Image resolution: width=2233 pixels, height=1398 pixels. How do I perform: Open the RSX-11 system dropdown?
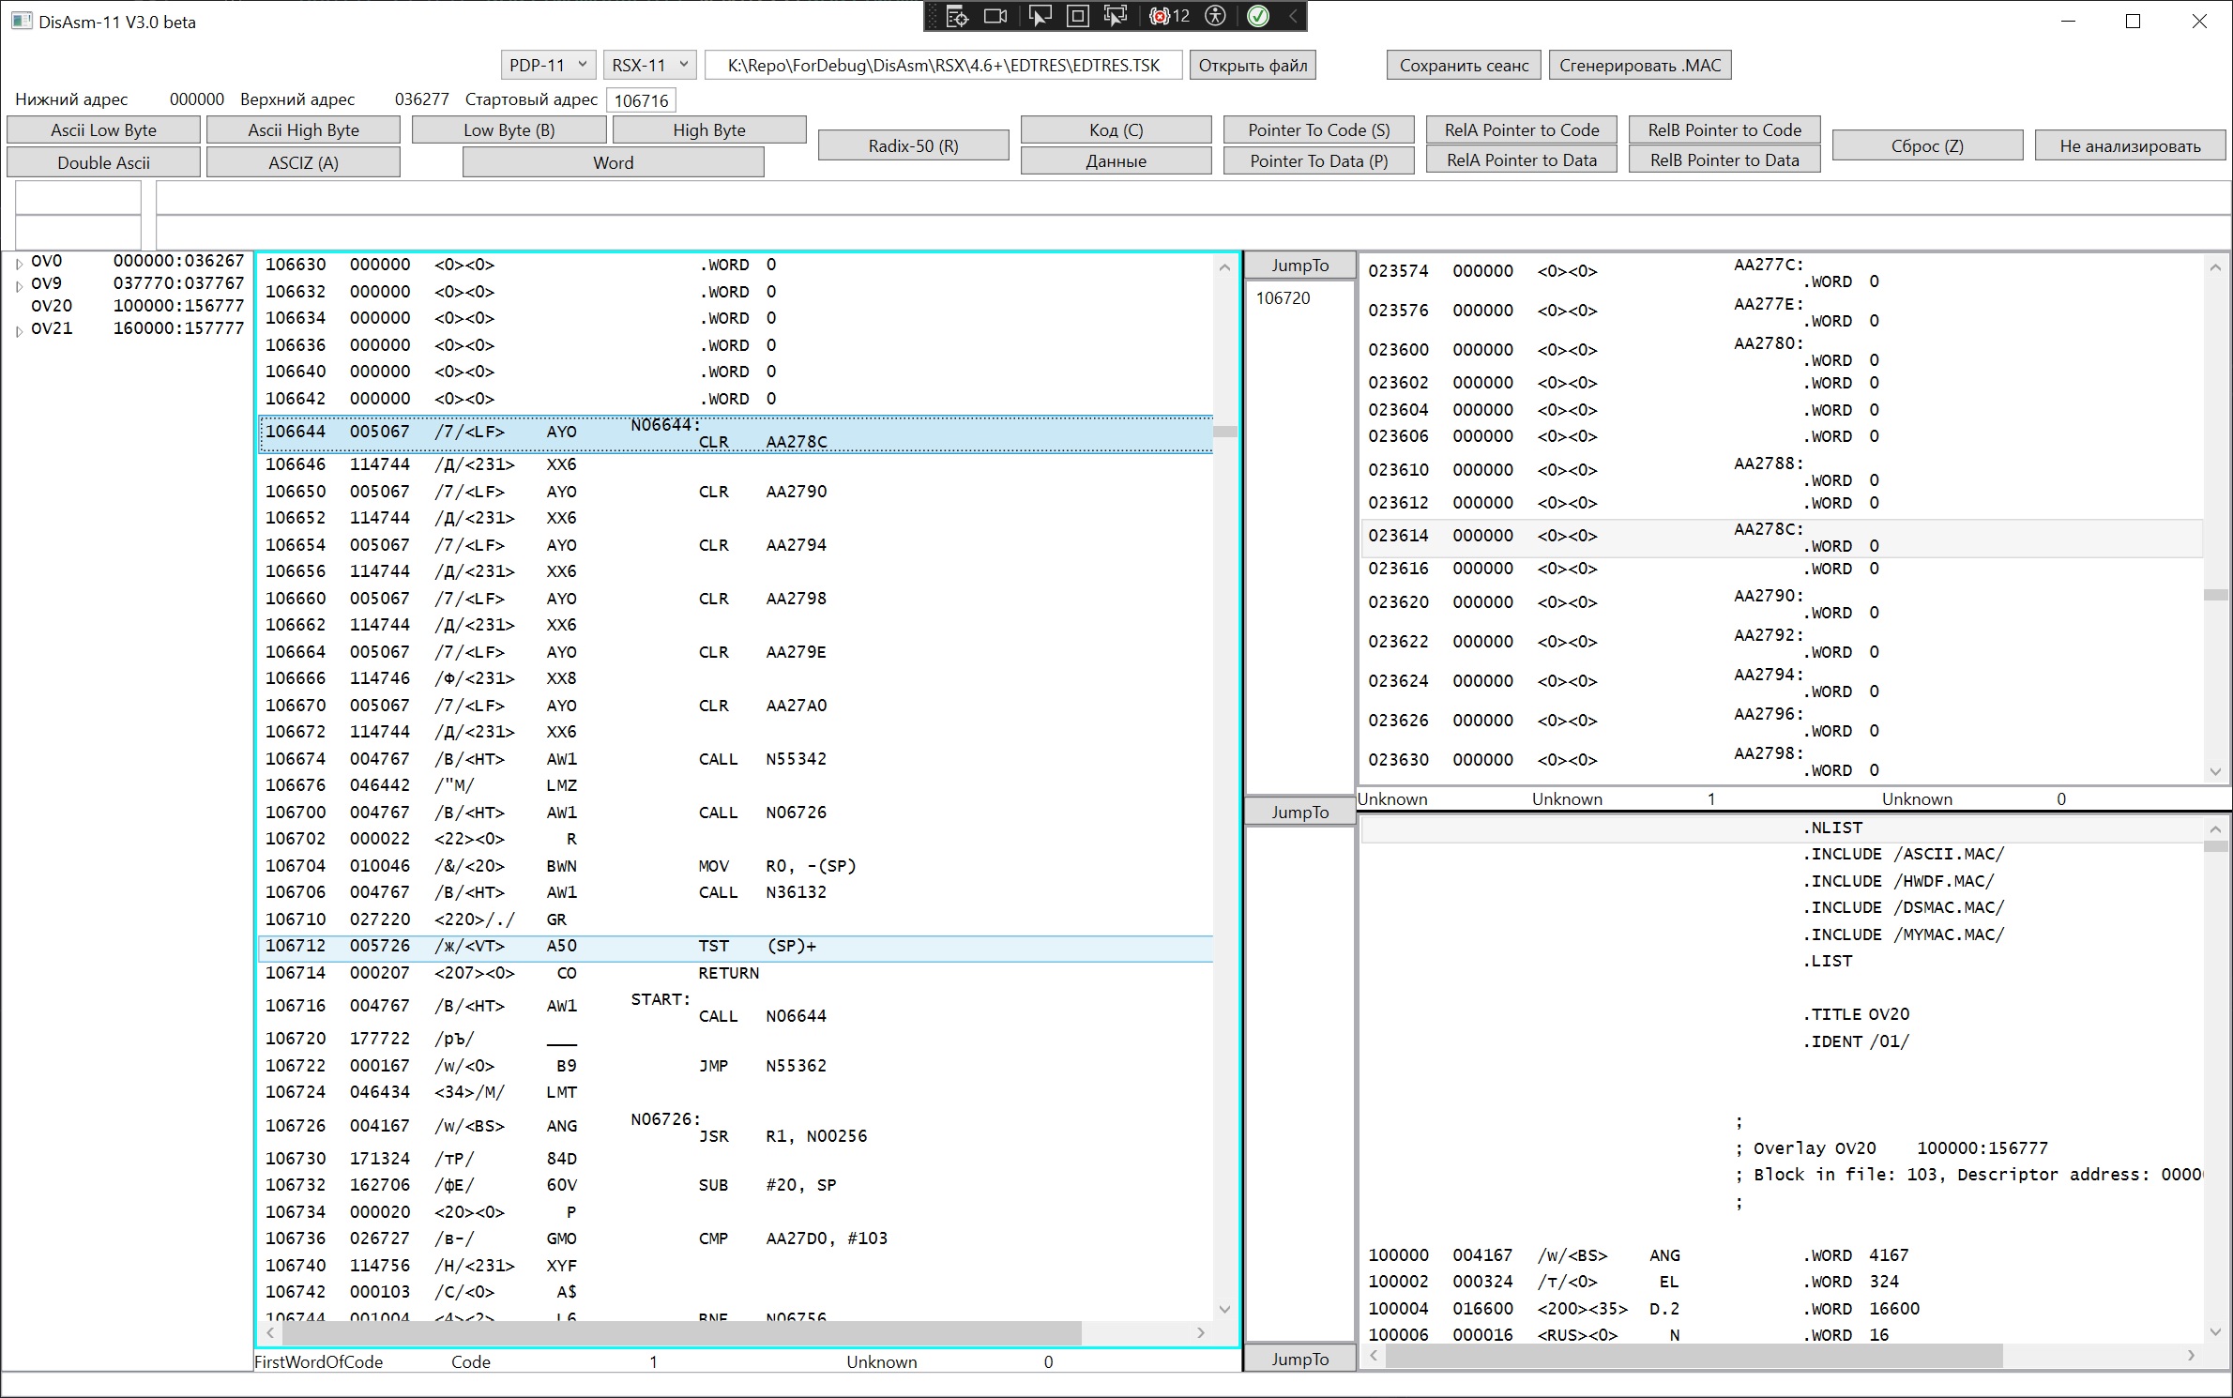[649, 65]
